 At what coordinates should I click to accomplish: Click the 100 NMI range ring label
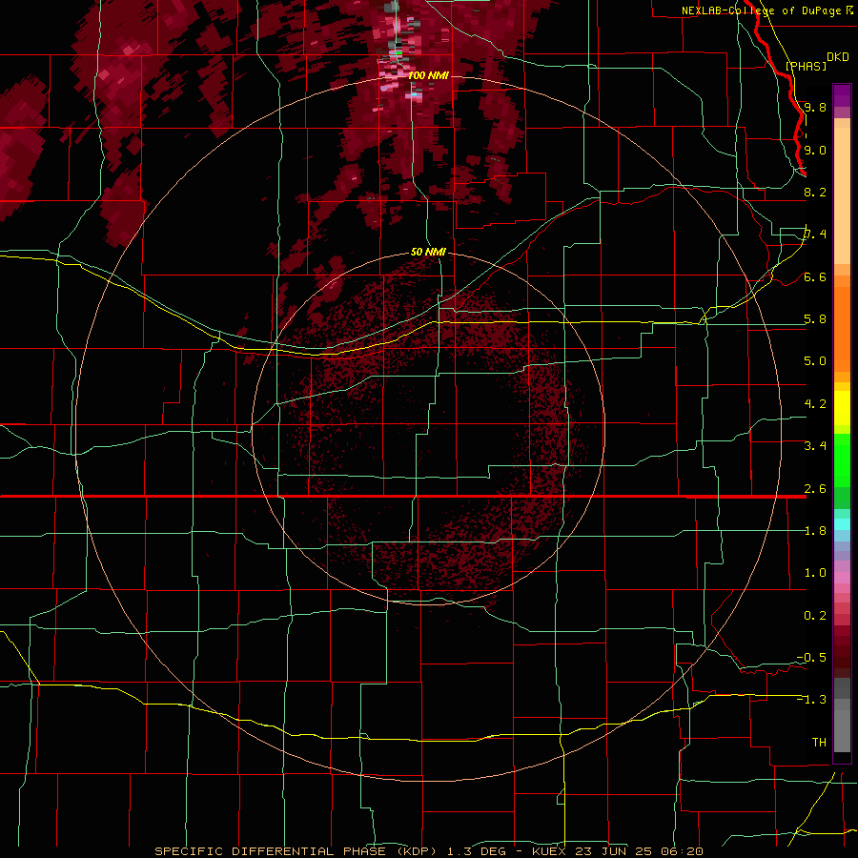coord(428,75)
